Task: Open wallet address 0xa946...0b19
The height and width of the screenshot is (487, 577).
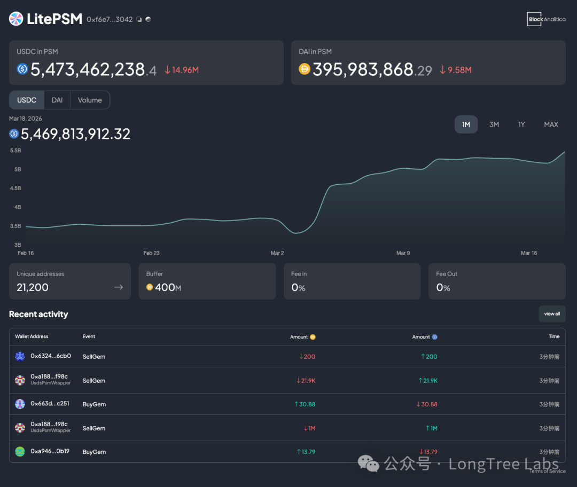Action: [50, 451]
